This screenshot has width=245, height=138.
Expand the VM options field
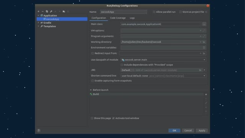[x=204, y=31]
